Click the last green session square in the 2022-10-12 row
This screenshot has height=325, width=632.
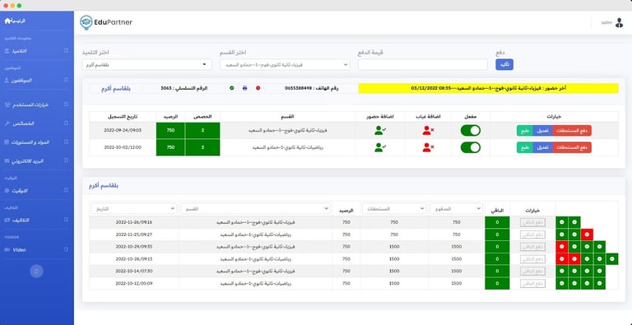(x=599, y=284)
